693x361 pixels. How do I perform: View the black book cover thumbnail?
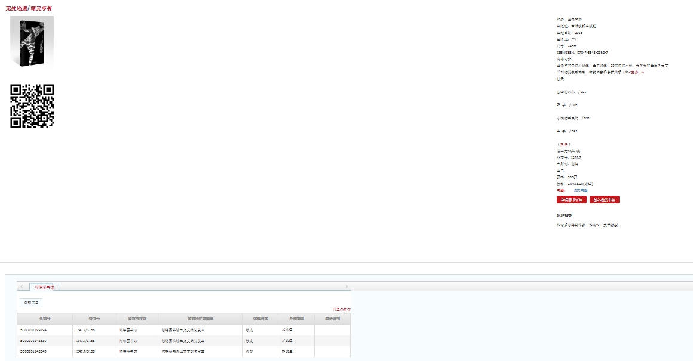click(x=32, y=42)
